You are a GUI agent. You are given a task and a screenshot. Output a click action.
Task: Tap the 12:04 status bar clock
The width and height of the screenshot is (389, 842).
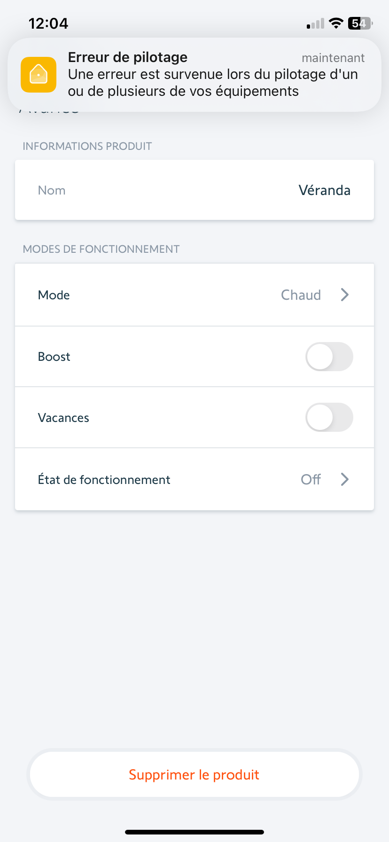pos(48,23)
